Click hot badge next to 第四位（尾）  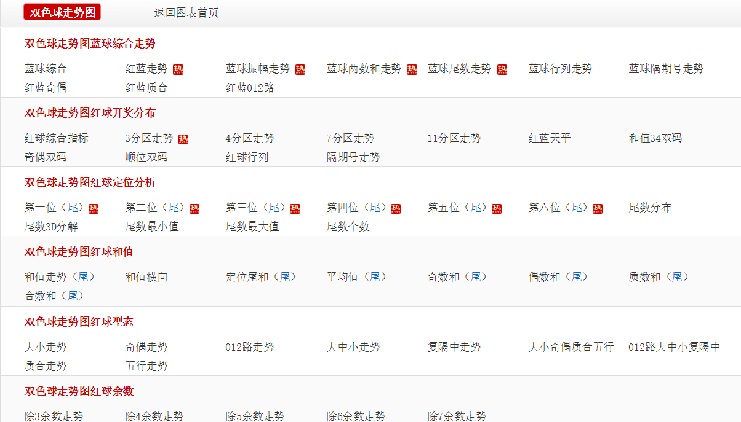[396, 208]
